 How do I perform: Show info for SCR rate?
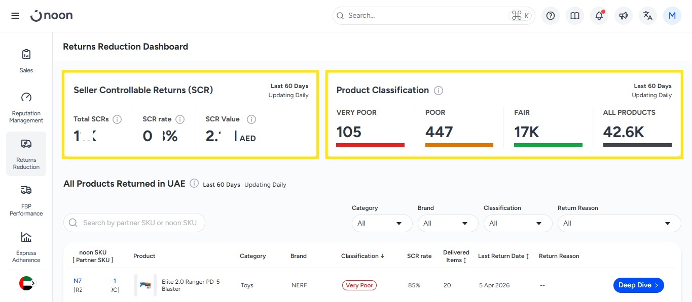(x=180, y=119)
